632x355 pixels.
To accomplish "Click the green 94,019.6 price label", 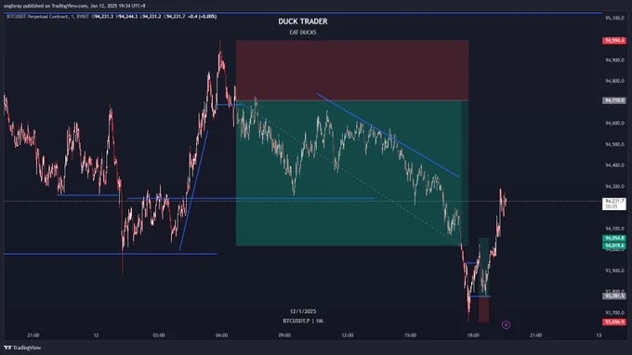I will pos(613,245).
